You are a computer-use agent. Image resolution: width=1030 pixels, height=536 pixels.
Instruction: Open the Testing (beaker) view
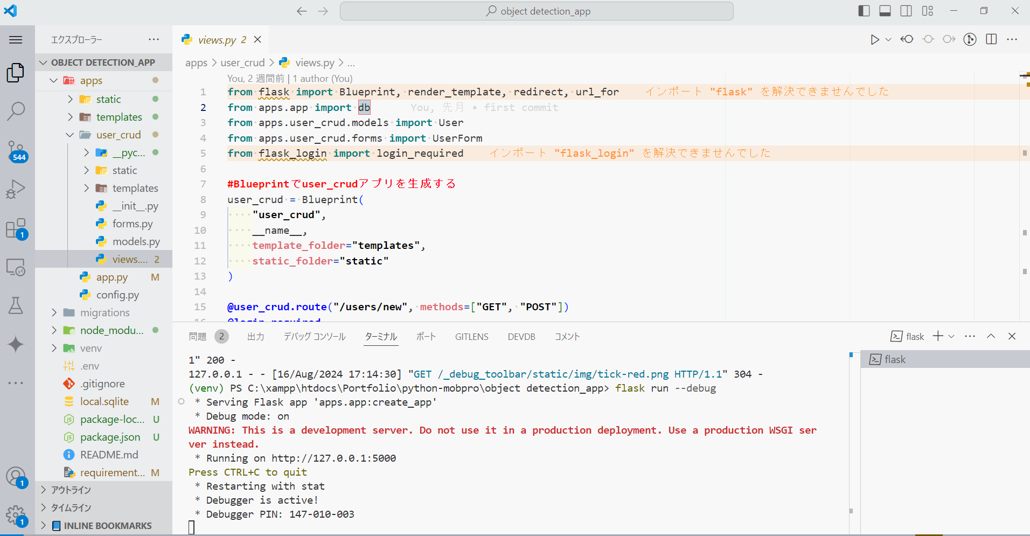tap(16, 305)
